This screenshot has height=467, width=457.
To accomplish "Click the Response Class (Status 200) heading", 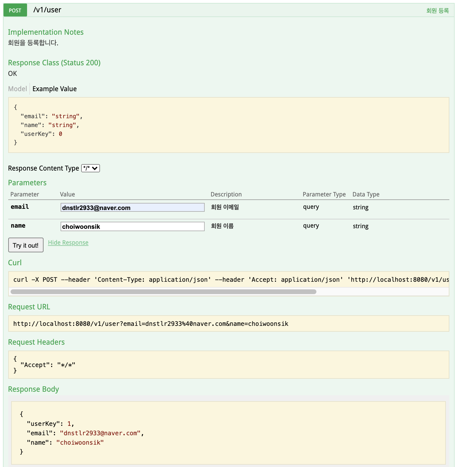I will [54, 63].
